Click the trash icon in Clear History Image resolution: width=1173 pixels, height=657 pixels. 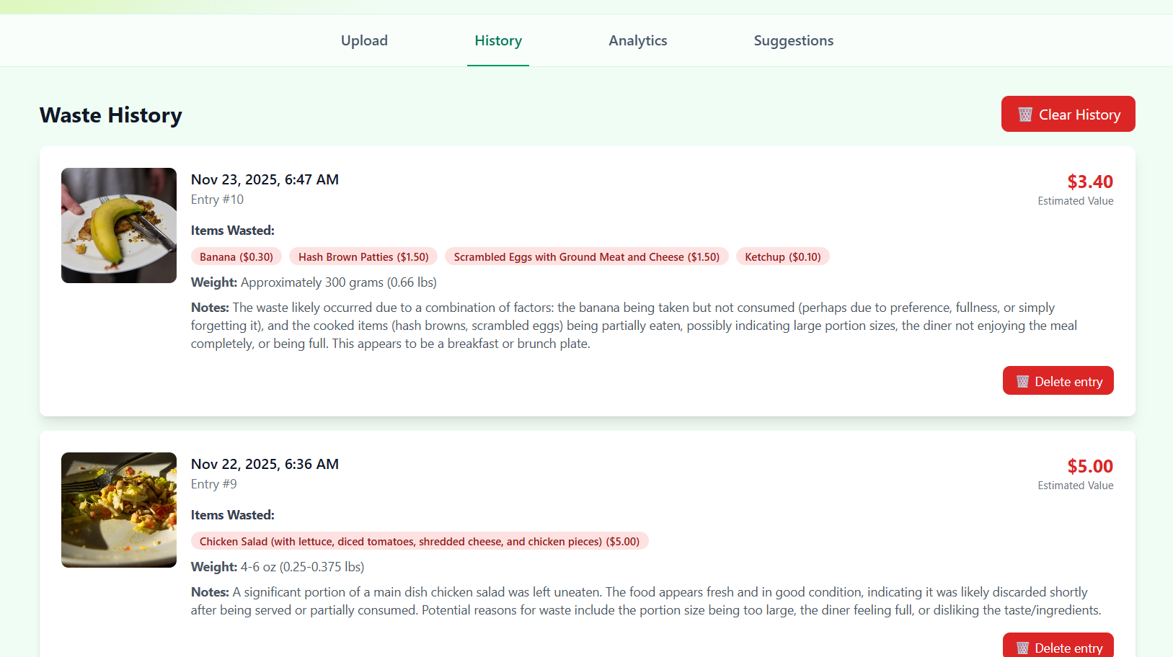pos(1025,115)
